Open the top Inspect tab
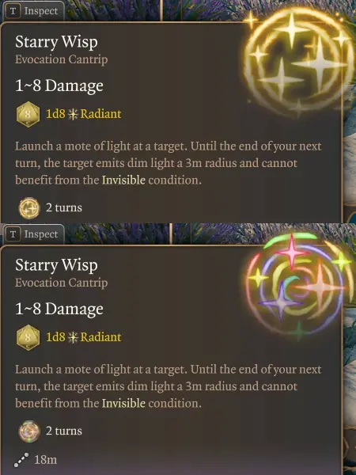 click(33, 11)
